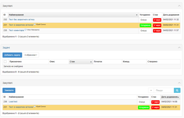The image size is (184, 118).
Task: Click the Очікує status in row 232
Action: pos(143,20)
